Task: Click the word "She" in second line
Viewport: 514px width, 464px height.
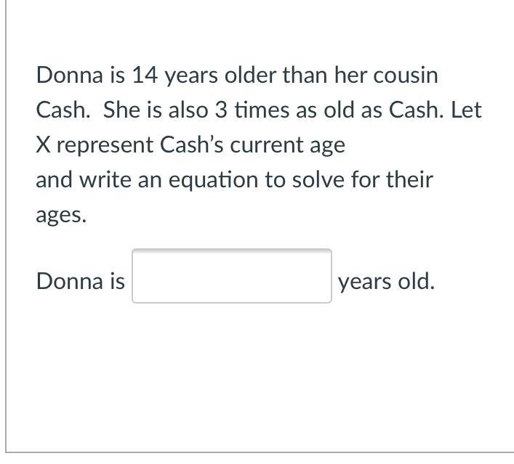Action: [119, 110]
